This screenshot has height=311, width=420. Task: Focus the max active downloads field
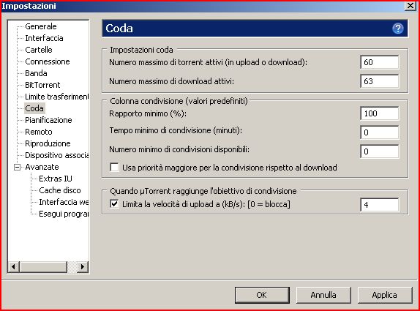click(x=379, y=81)
